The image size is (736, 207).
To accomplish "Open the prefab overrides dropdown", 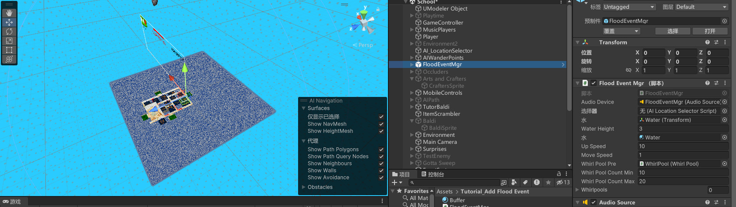I will tap(622, 31).
